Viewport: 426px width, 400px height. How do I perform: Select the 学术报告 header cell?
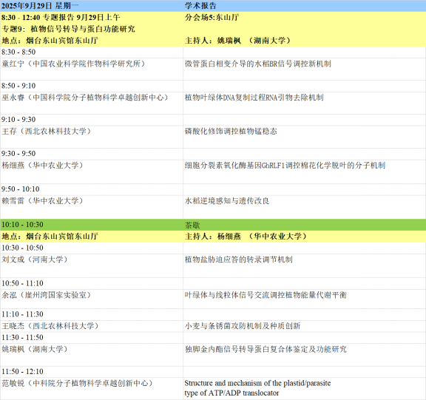click(x=304, y=6)
